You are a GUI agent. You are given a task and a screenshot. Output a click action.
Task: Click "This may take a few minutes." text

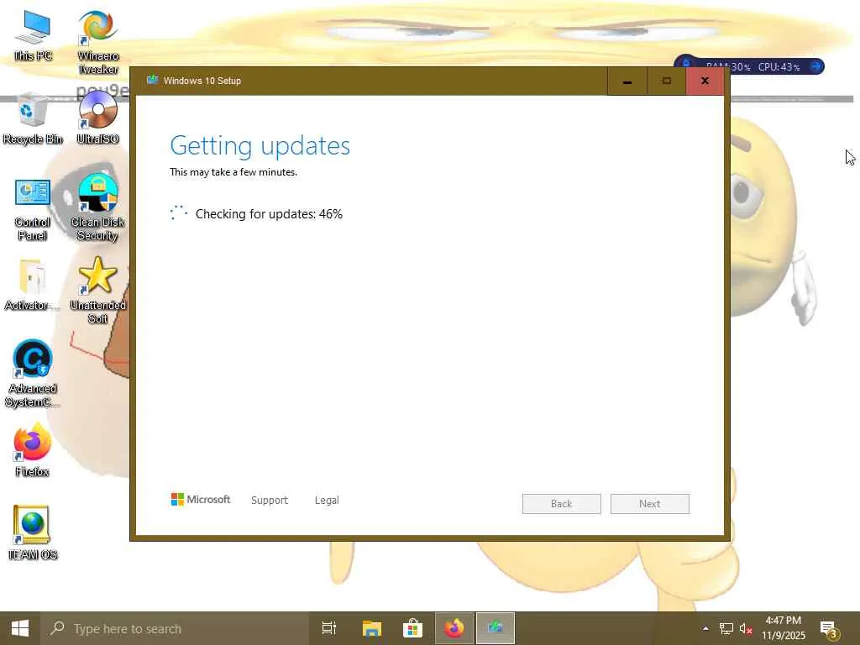[233, 172]
